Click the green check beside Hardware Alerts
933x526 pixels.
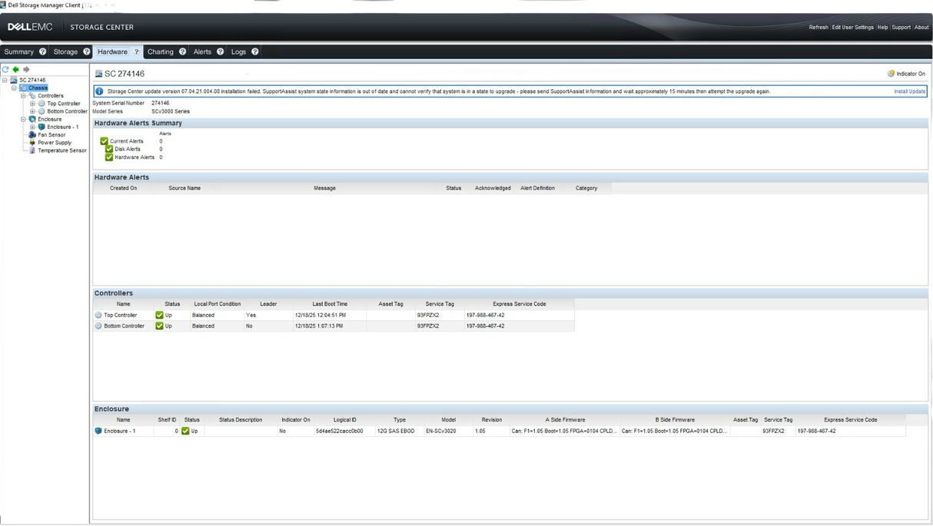click(109, 157)
